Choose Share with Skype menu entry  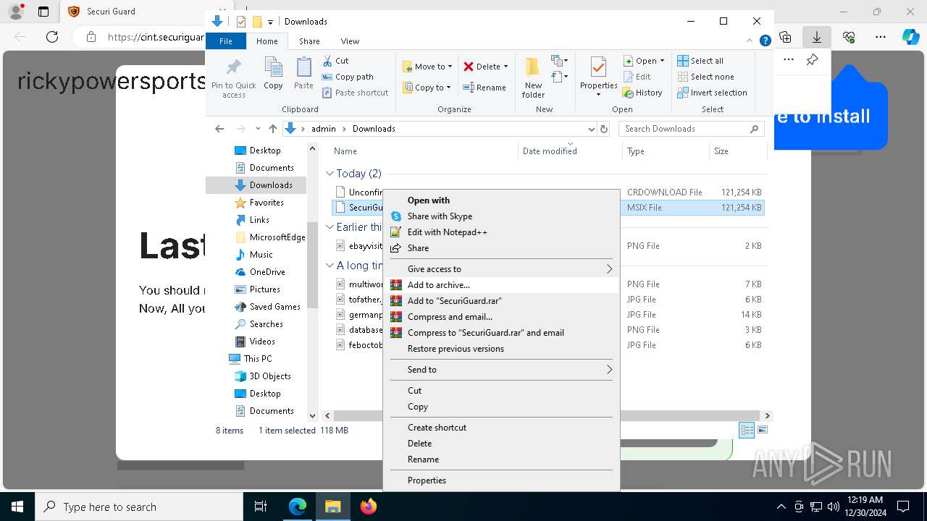click(501, 216)
